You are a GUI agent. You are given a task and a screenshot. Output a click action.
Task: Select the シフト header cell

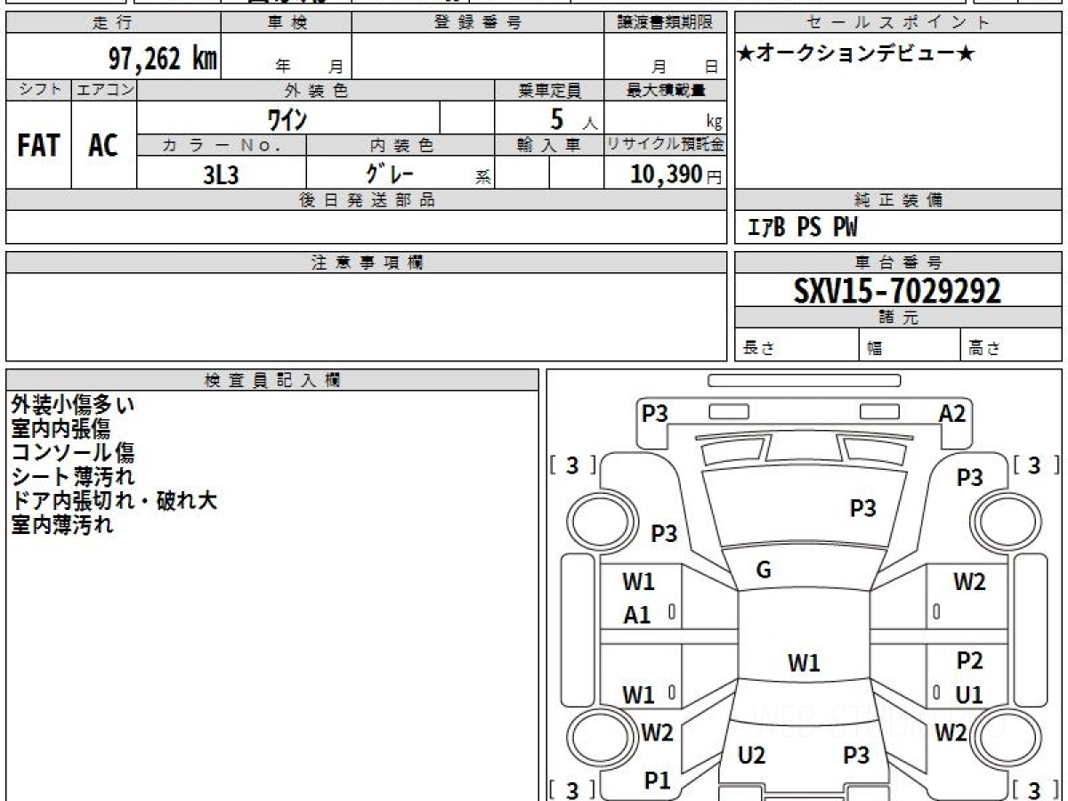coord(38,90)
